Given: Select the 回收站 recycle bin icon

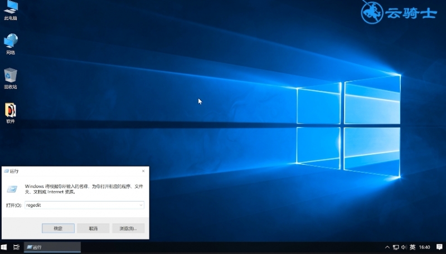Looking at the screenshot, I should coord(11,79).
